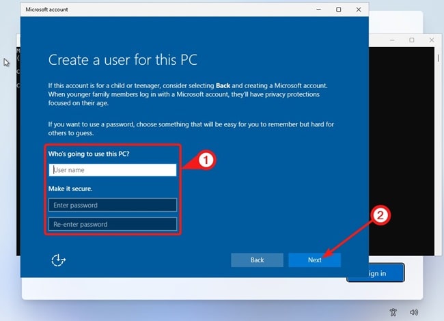
Task: Maximize the background command prompt window
Action: (411, 40)
